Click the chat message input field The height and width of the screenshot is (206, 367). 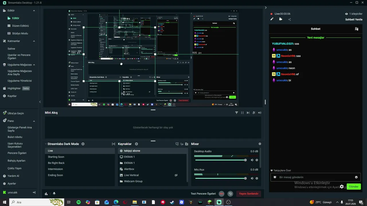(315, 177)
